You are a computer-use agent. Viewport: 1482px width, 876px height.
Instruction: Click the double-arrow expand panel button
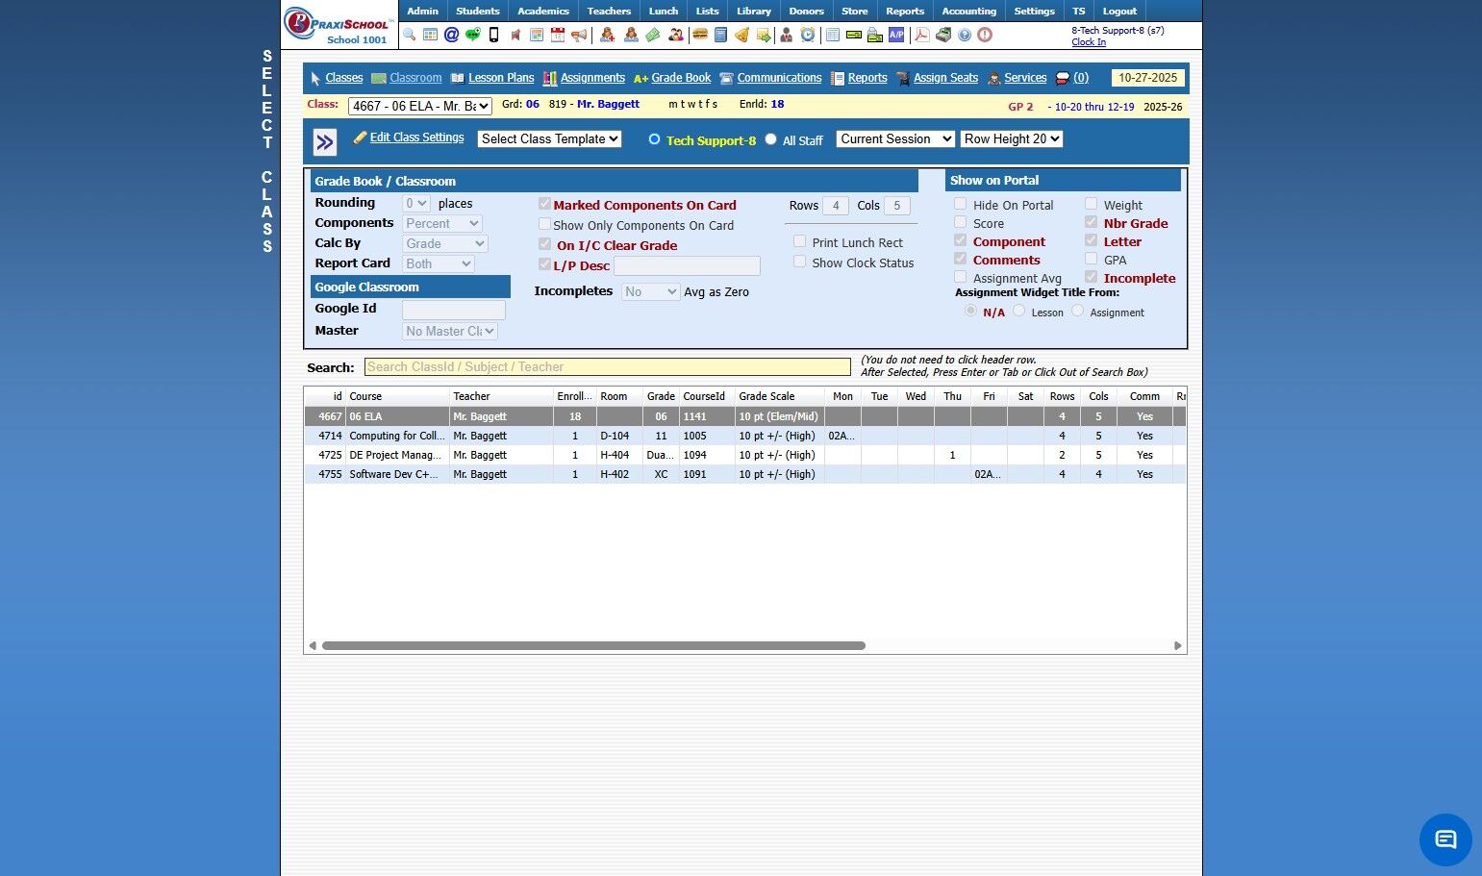tap(325, 142)
